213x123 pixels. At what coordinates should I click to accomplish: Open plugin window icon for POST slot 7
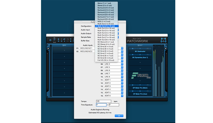148,85
